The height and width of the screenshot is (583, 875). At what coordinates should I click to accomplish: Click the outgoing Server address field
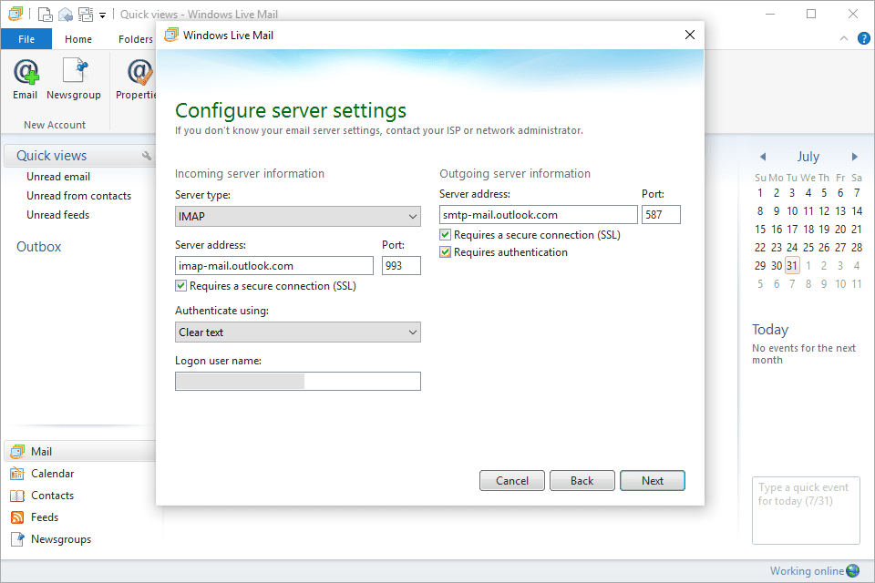pos(539,214)
